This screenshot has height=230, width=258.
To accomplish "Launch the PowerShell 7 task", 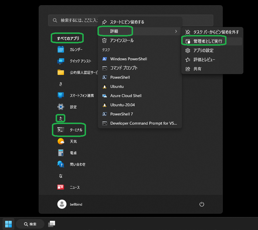I will click(x=140, y=114).
